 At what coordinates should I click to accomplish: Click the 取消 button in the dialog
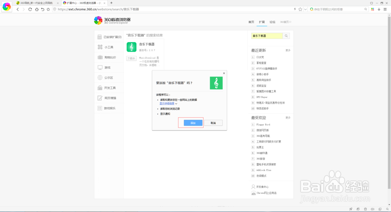click(213, 123)
